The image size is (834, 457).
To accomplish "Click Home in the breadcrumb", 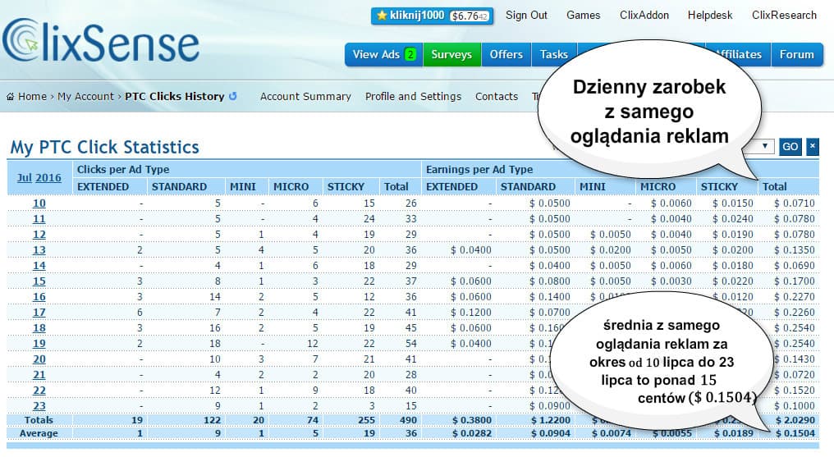I will (x=33, y=97).
